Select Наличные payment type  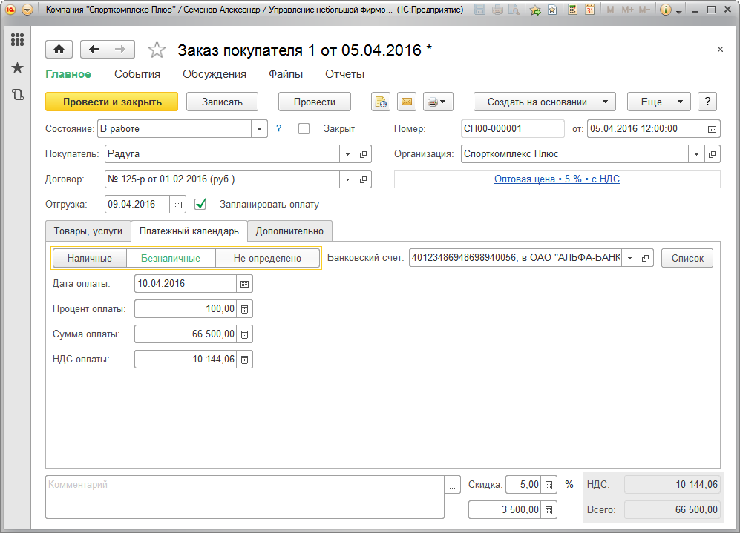pyautogui.click(x=90, y=258)
